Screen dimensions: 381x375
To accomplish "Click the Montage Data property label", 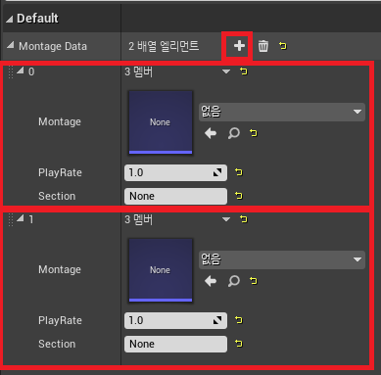I will point(53,46).
